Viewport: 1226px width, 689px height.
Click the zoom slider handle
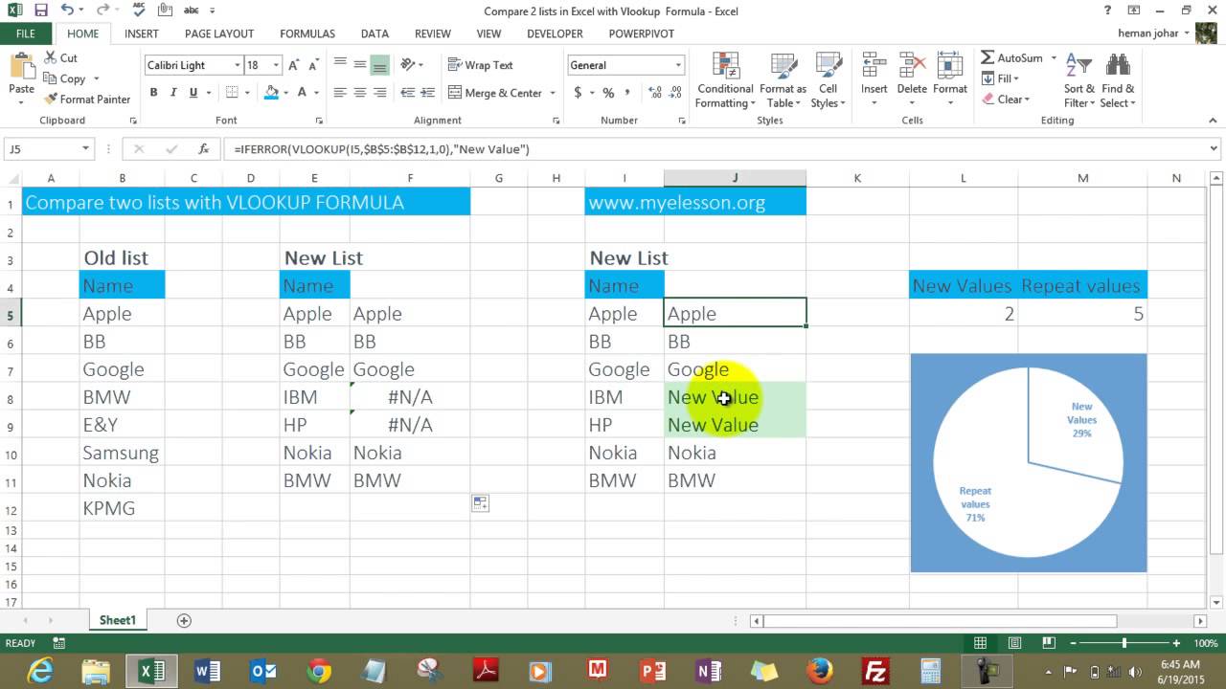click(x=1124, y=644)
